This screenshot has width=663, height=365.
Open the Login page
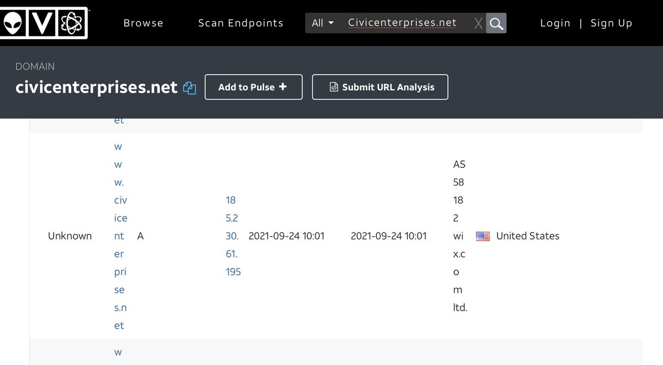[x=555, y=23]
